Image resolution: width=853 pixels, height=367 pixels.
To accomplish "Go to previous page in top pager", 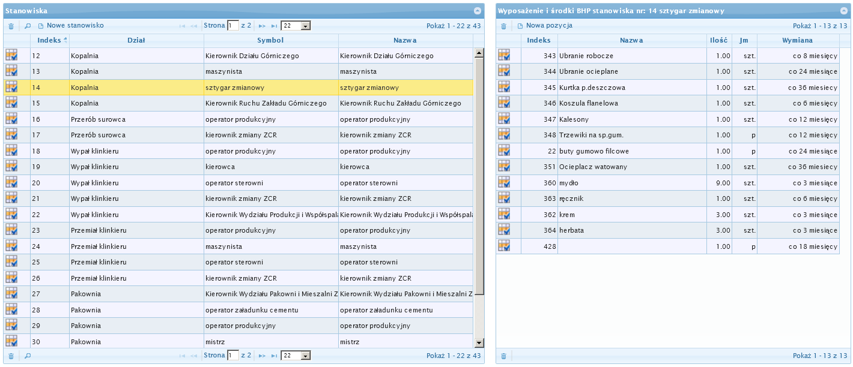I will pyautogui.click(x=194, y=26).
